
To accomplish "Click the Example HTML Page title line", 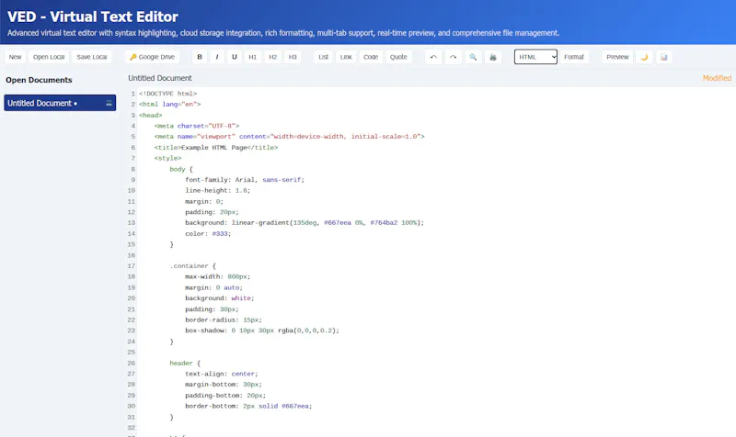I will click(x=216, y=148).
